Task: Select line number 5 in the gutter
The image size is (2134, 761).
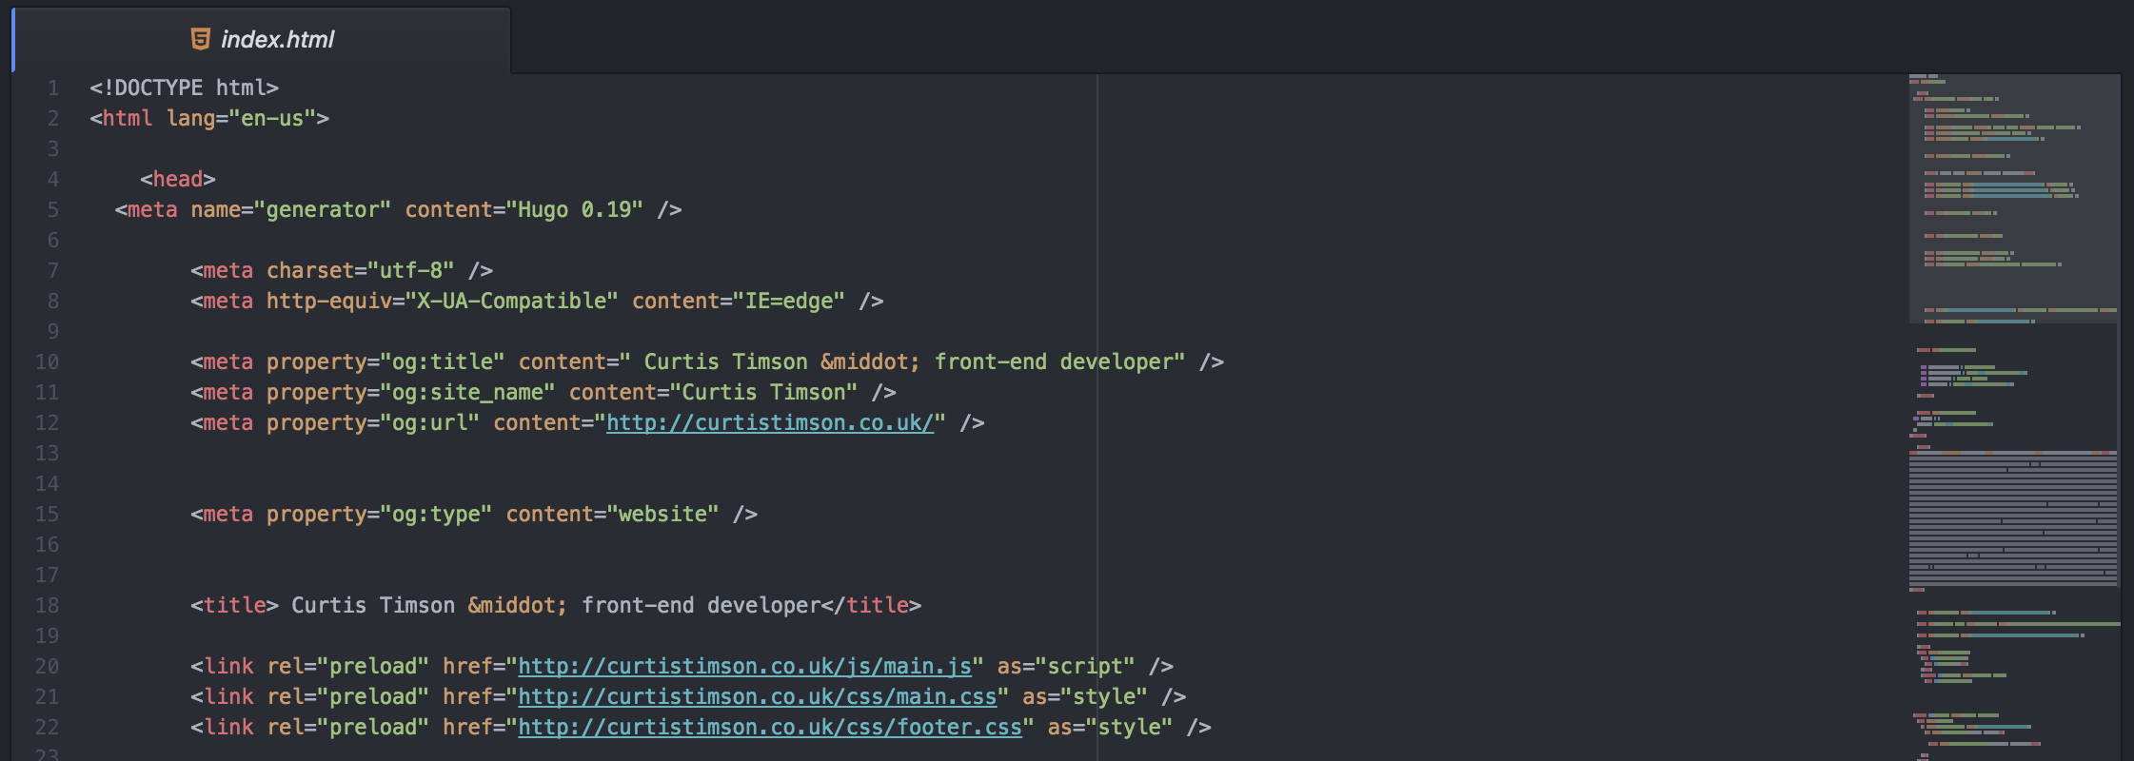Action: tap(53, 209)
